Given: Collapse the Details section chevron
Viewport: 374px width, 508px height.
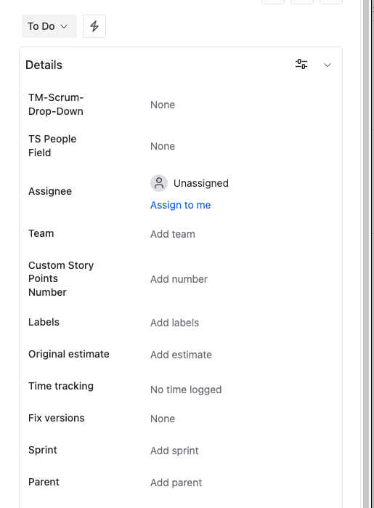Looking at the screenshot, I should [x=328, y=65].
